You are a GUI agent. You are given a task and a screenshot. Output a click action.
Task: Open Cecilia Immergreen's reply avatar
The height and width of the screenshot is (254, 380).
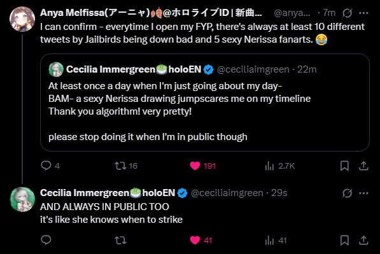coord(22,199)
